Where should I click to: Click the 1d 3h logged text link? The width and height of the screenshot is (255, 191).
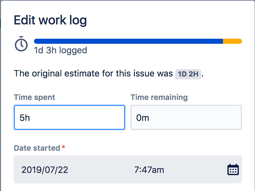point(60,50)
